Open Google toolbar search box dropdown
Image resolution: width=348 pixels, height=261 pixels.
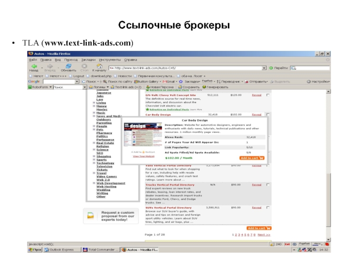77,81
